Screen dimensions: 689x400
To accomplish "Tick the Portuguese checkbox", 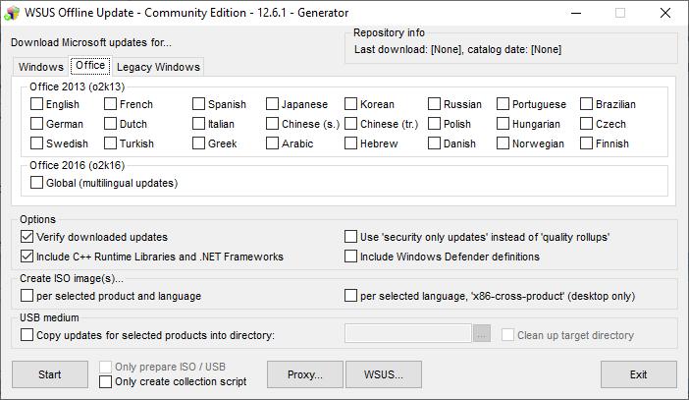I will click(x=503, y=104).
